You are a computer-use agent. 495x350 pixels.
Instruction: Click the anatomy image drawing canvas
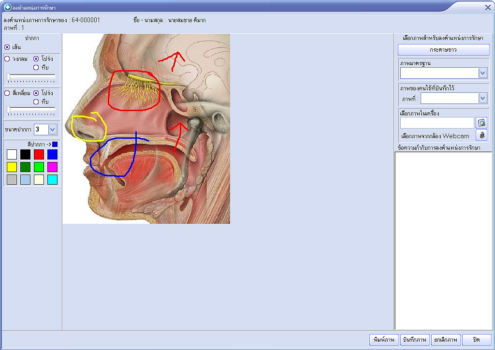146,129
